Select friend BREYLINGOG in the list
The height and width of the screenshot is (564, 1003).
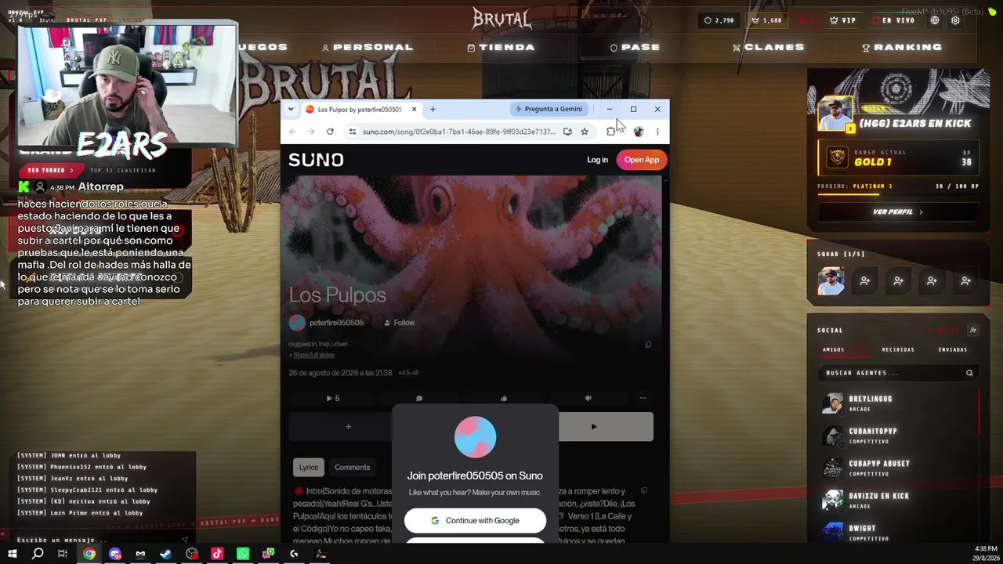(x=898, y=403)
